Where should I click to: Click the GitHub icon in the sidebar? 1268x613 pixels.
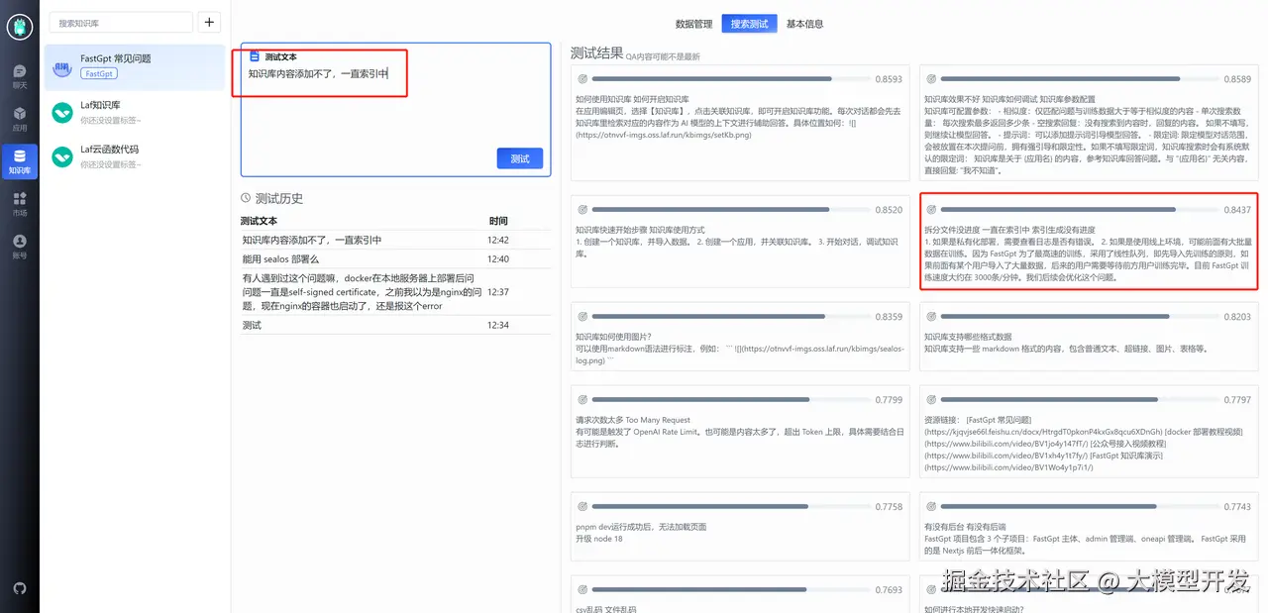click(x=20, y=588)
